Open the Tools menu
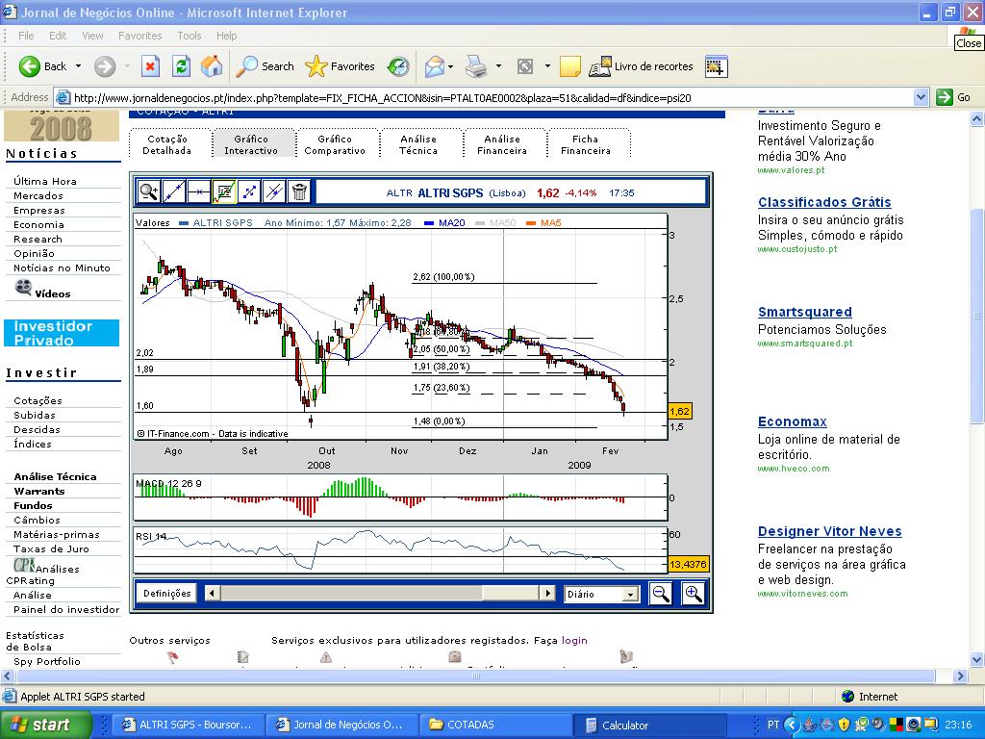 (x=189, y=36)
